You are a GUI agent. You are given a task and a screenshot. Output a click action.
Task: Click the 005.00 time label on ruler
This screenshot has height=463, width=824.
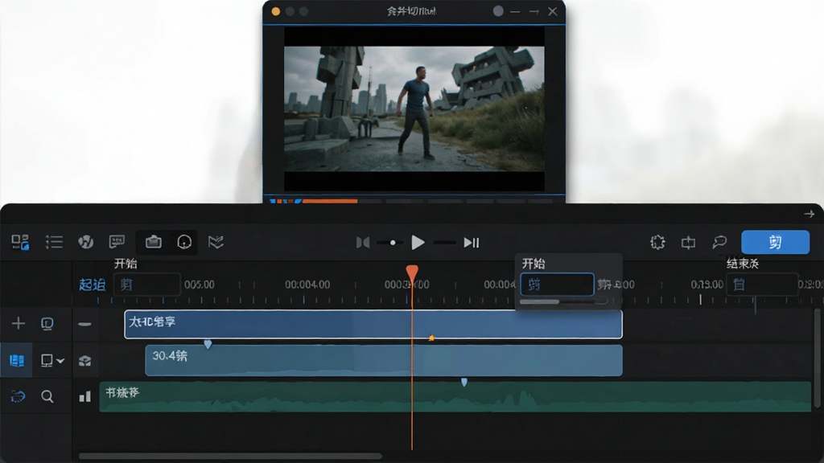(200, 285)
